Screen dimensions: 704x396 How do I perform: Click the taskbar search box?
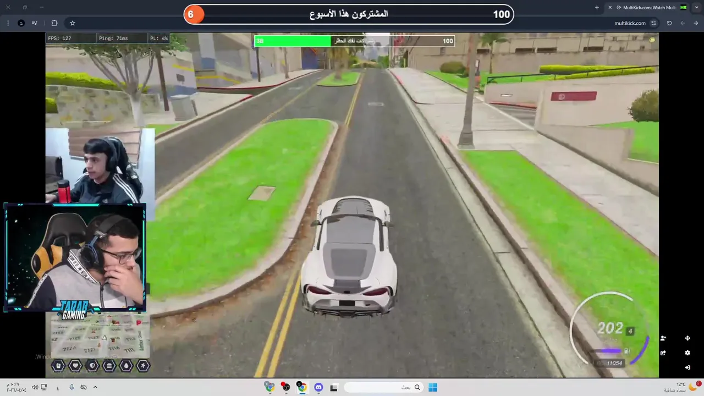[383, 387]
